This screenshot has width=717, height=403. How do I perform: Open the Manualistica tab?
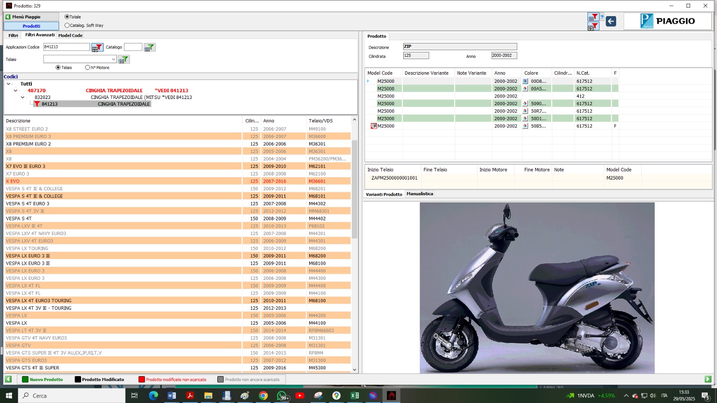[419, 194]
